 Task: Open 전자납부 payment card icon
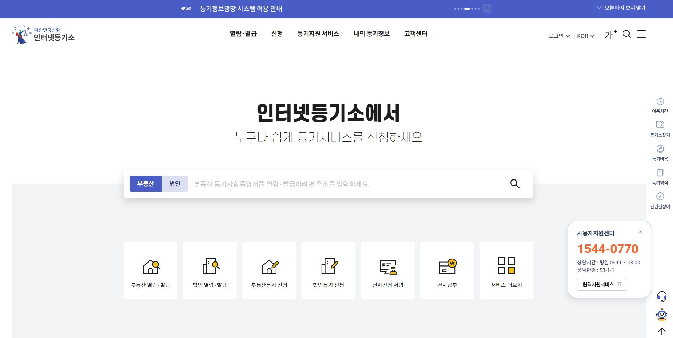point(447,270)
